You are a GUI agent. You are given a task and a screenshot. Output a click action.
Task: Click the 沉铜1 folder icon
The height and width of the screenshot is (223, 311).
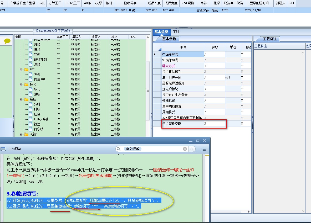26,134
